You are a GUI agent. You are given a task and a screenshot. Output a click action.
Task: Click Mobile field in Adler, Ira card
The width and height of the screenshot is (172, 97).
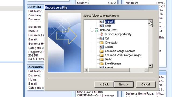pyautogui.click(x=34, y=31)
